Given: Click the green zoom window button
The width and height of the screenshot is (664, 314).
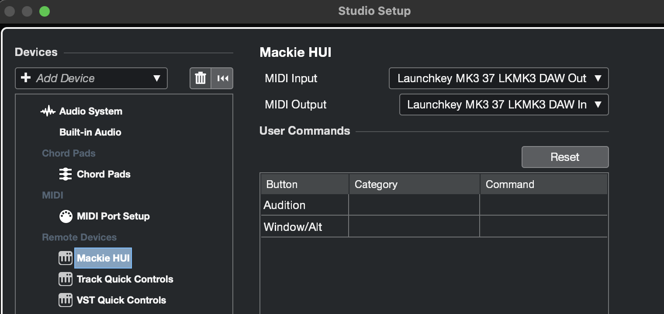Looking at the screenshot, I should [x=45, y=11].
